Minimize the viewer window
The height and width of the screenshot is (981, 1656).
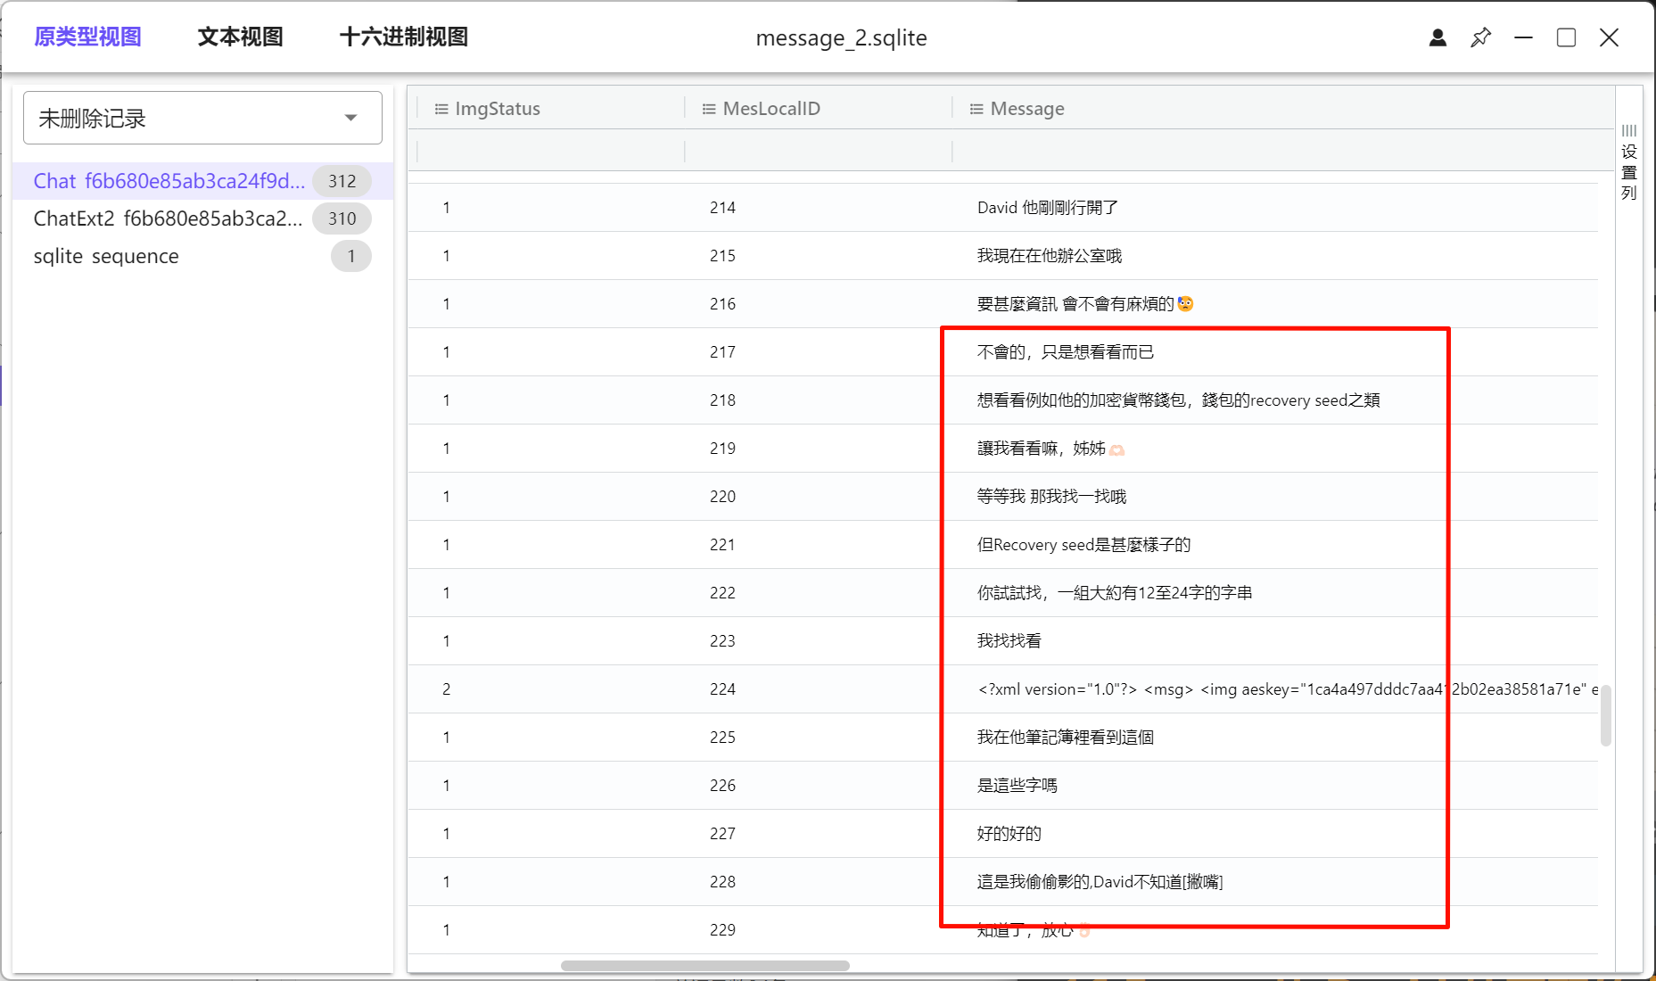[1523, 37]
